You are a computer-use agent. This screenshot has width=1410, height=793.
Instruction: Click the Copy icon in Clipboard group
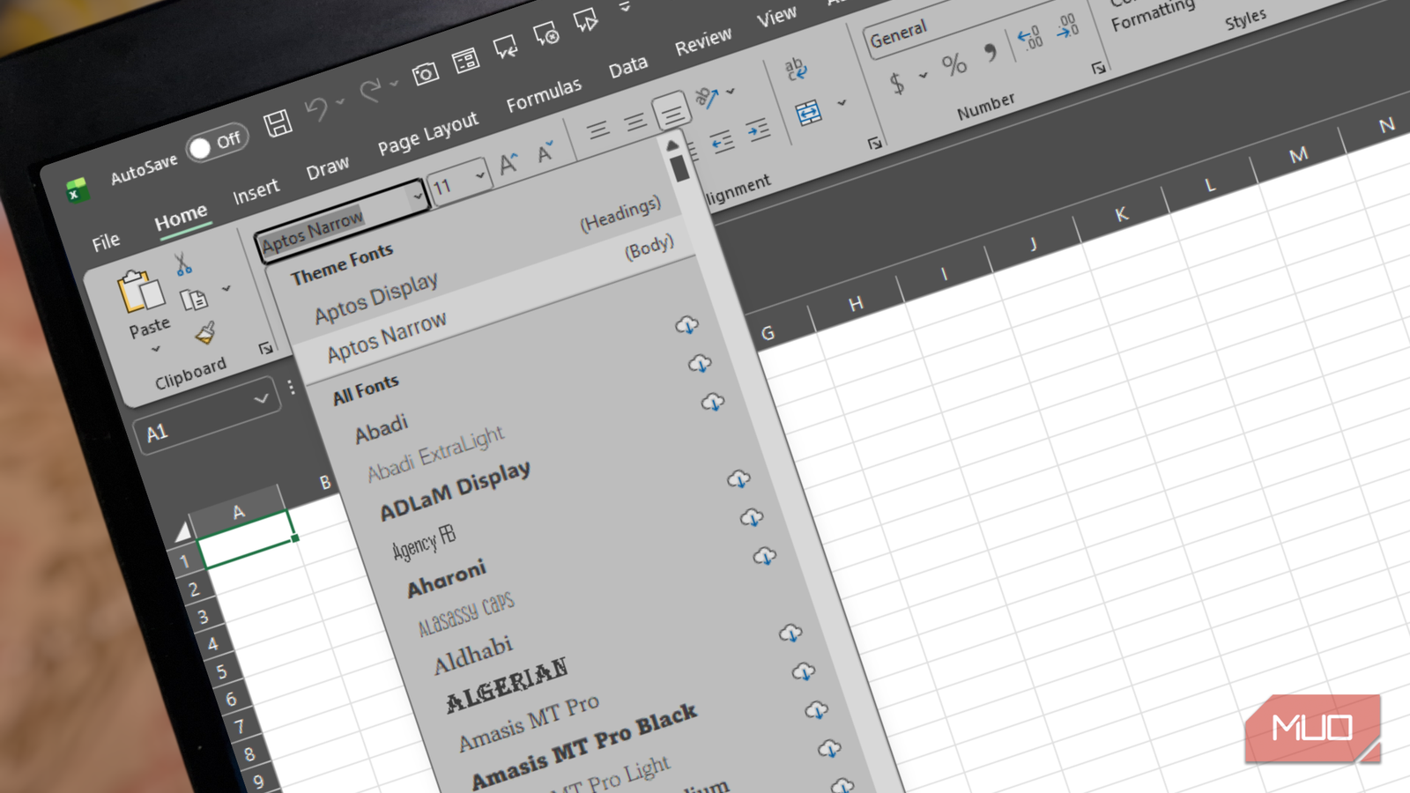click(194, 300)
